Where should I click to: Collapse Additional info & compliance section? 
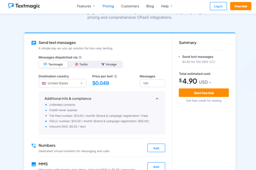click(157, 99)
